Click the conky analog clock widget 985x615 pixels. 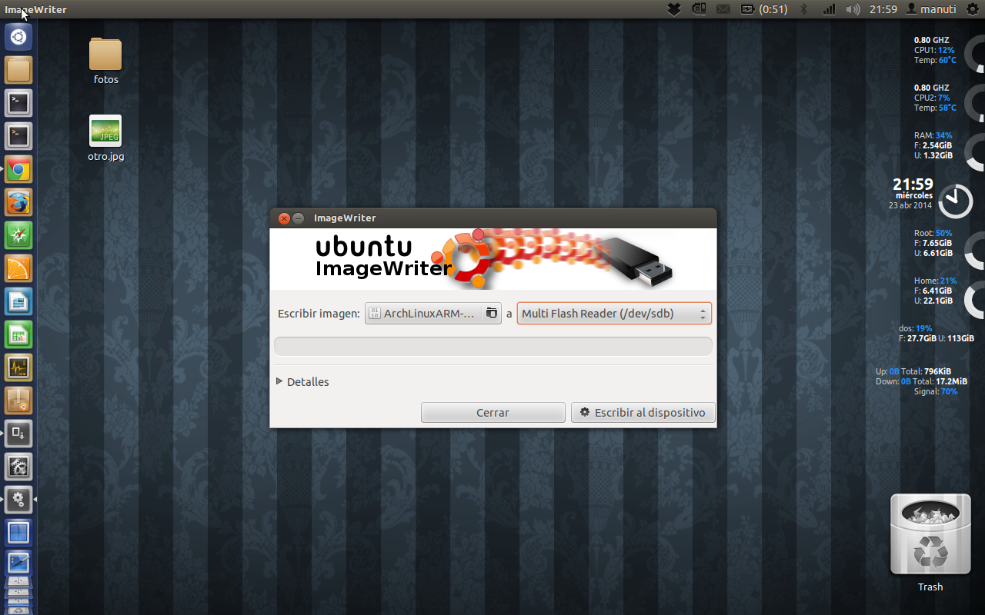(957, 201)
